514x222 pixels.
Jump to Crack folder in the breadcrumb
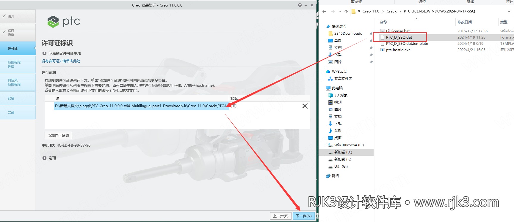(x=391, y=11)
